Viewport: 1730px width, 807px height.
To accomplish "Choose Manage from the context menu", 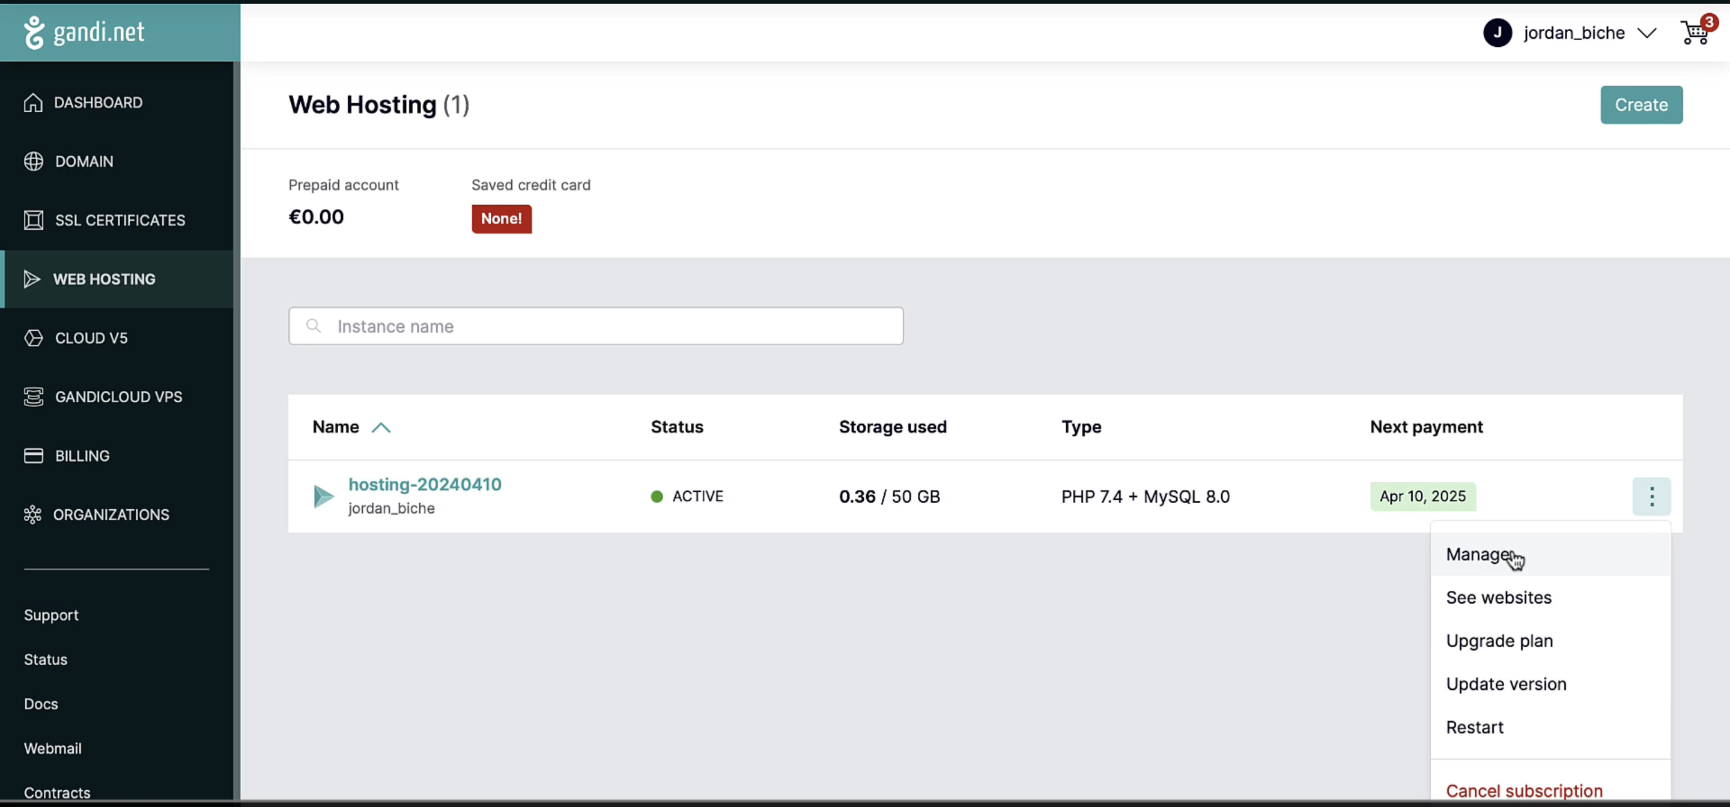I will (1550, 555).
